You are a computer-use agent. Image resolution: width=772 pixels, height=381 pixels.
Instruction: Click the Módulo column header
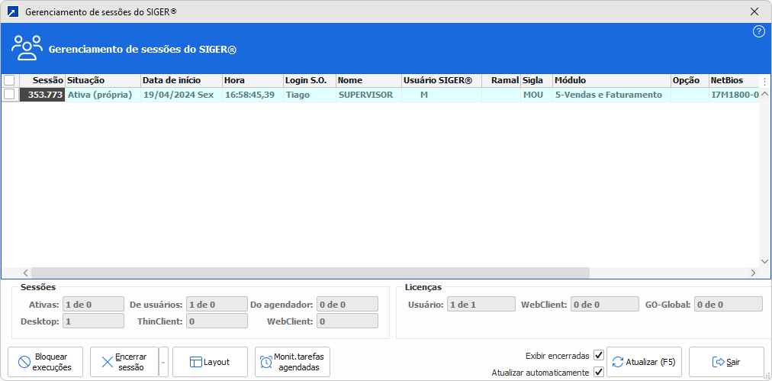click(x=612, y=80)
